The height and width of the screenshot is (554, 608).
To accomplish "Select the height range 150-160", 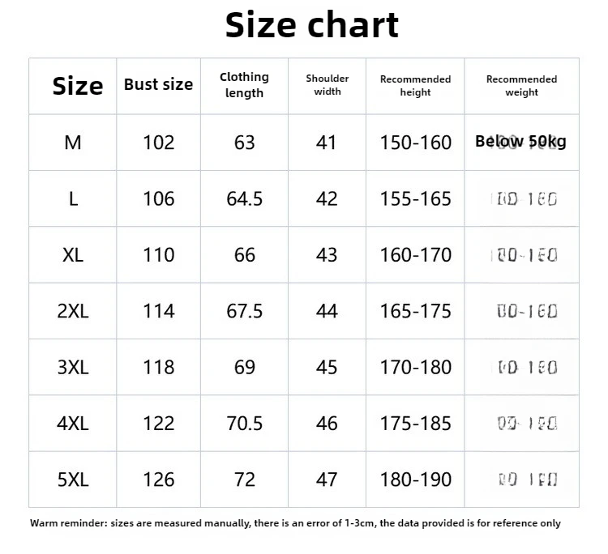I will (415, 143).
